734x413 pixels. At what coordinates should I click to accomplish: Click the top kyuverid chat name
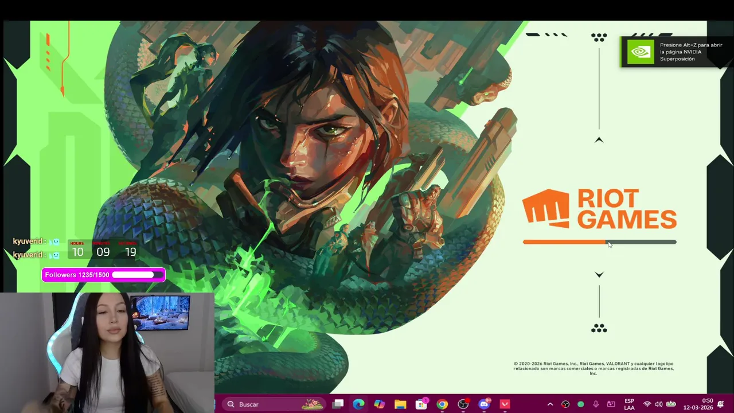click(29, 241)
